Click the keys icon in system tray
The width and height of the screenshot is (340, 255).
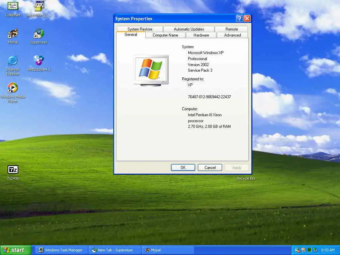(303, 250)
